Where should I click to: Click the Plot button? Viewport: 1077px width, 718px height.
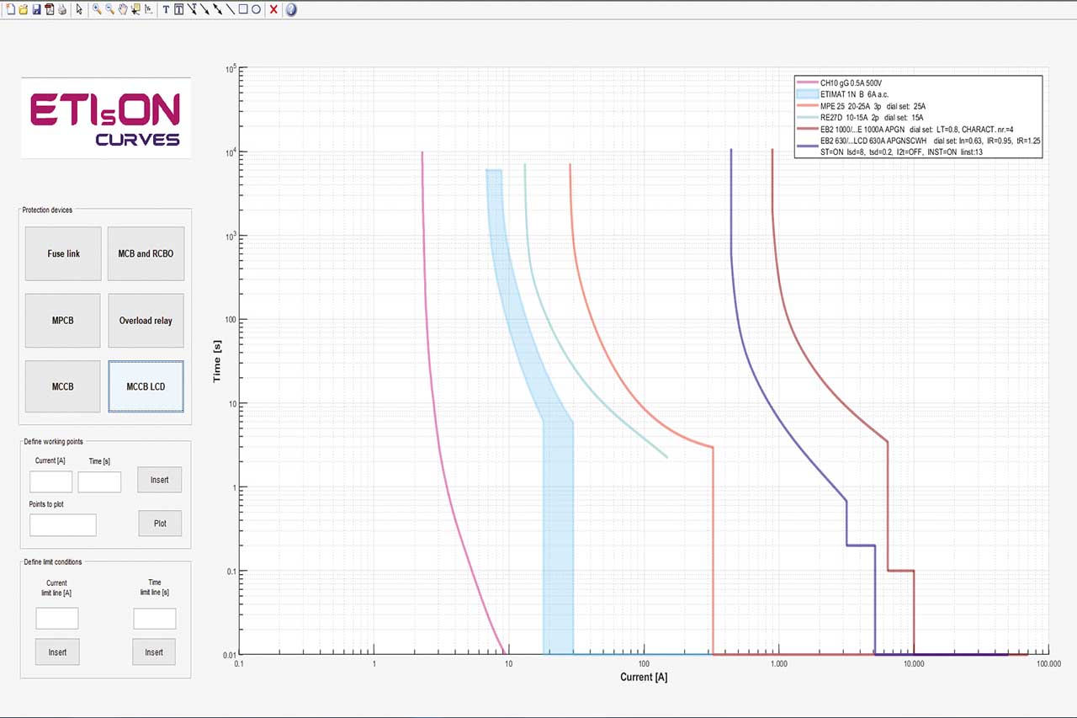pos(160,524)
